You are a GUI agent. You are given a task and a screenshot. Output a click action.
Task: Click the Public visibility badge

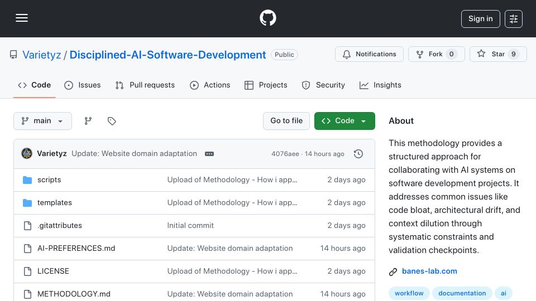(x=284, y=55)
